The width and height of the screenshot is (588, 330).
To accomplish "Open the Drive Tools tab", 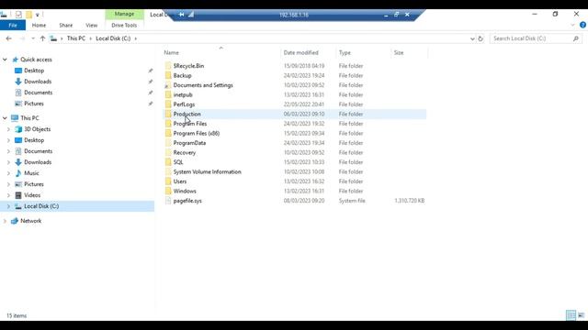I will (x=124, y=25).
